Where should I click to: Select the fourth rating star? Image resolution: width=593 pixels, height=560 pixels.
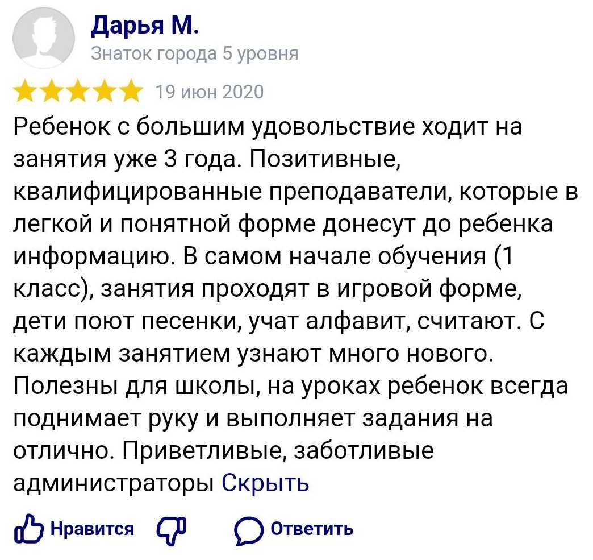click(x=105, y=91)
